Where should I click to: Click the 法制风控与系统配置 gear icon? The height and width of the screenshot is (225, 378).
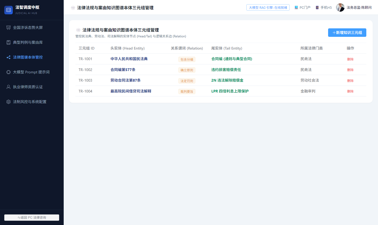[x=8, y=102]
